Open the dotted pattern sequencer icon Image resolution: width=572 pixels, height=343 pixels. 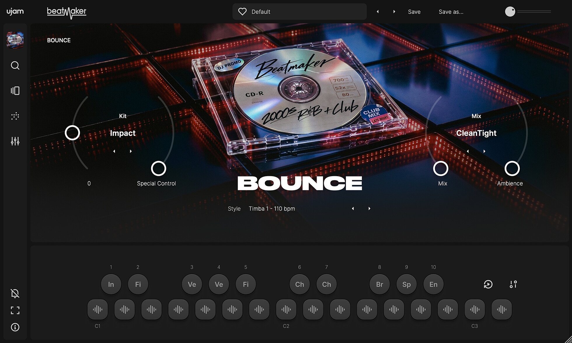(x=15, y=116)
